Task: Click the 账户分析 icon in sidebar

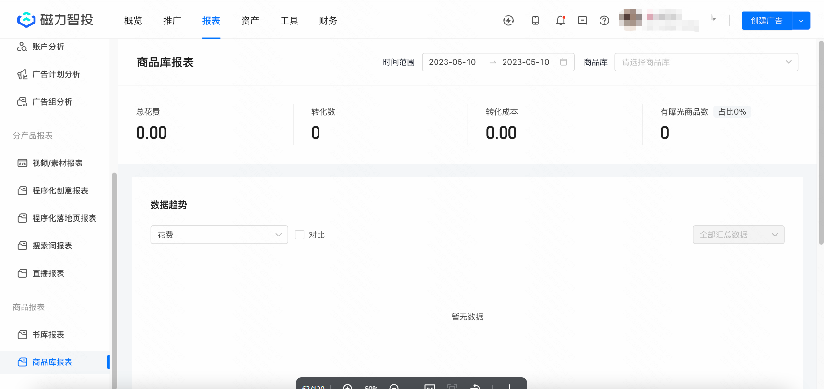Action: tap(22, 47)
